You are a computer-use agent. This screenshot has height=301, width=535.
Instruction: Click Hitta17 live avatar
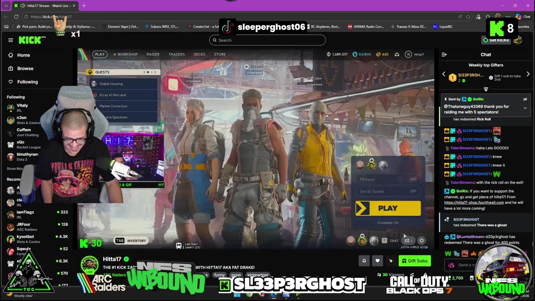point(89,265)
